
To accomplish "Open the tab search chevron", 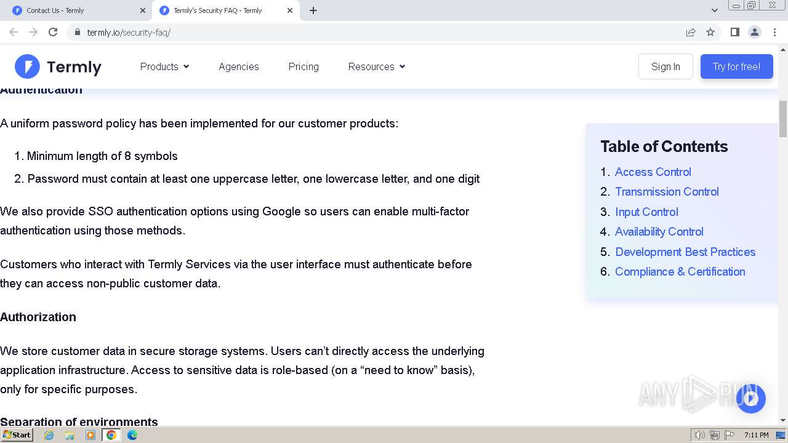I will pyautogui.click(x=714, y=10).
